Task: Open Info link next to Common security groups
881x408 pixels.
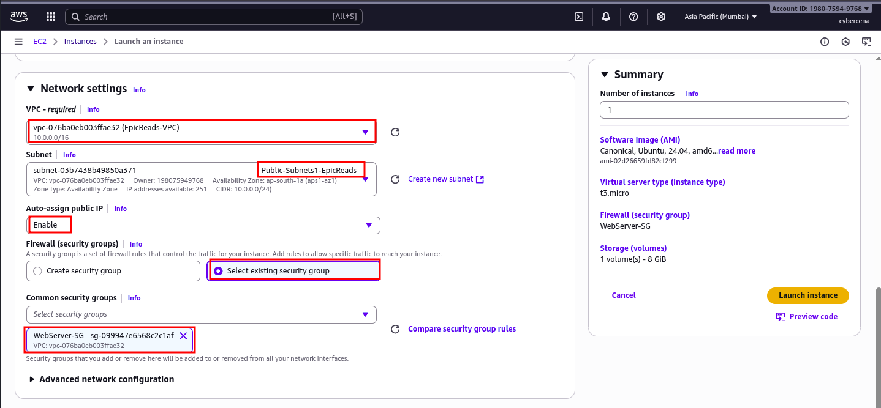Action: tap(134, 298)
